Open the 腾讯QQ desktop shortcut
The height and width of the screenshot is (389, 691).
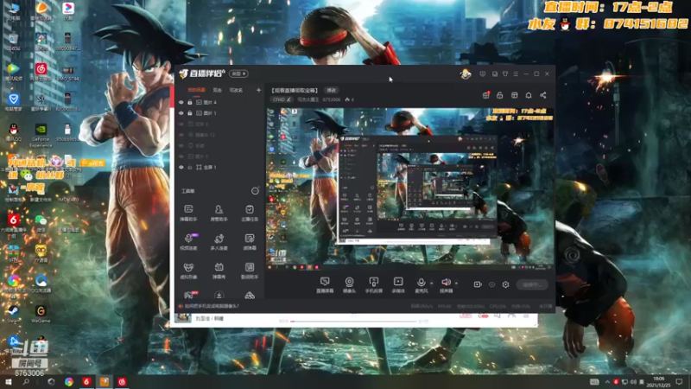pyautogui.click(x=14, y=133)
